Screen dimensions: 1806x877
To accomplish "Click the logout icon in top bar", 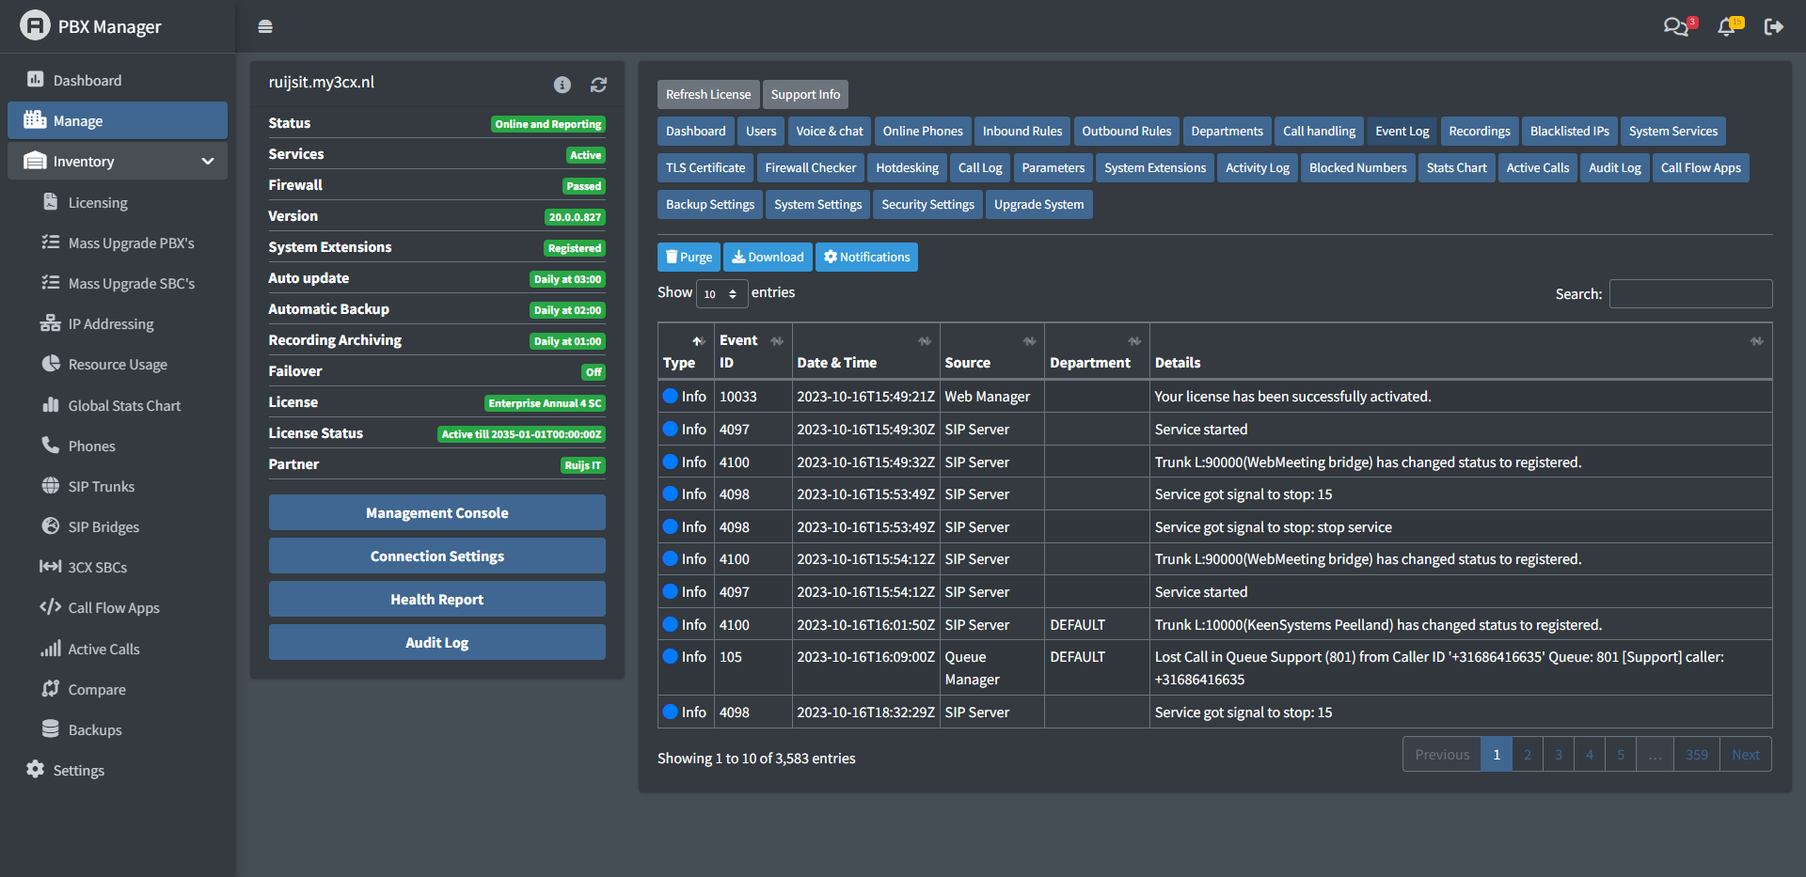I will pos(1773,26).
